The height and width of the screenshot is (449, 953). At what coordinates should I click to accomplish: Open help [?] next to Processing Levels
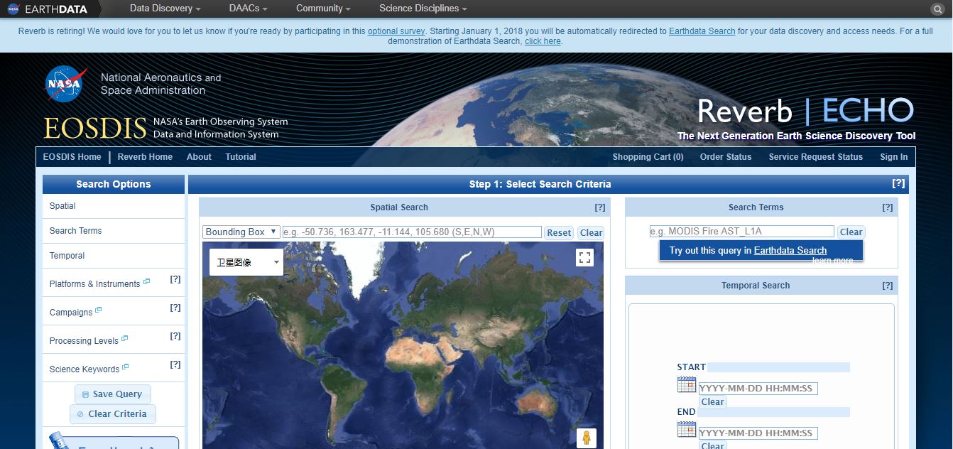175,336
